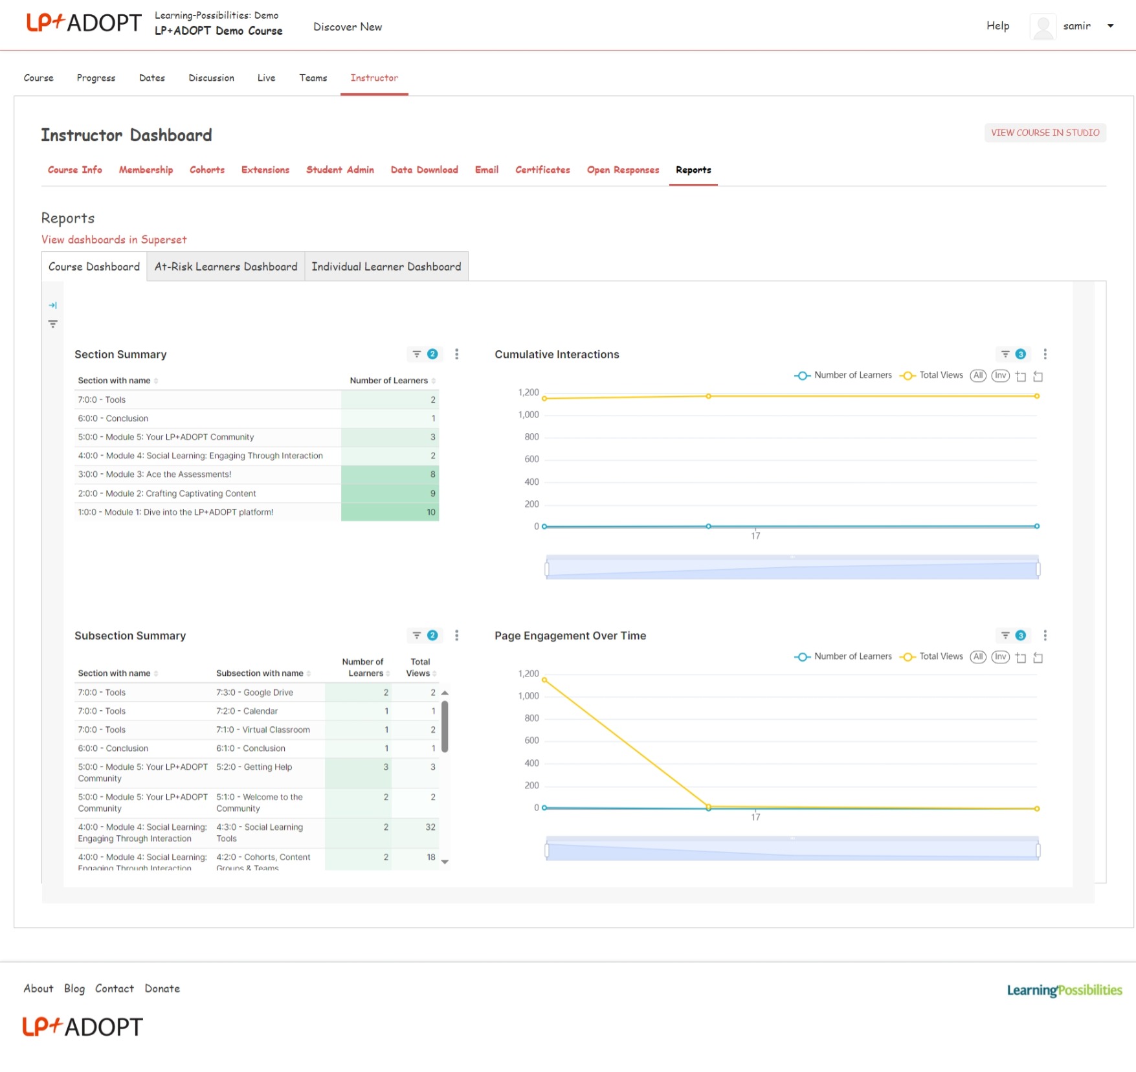The width and height of the screenshot is (1136, 1072).
Task: Open View dashboards in Superset link
Action: tap(114, 240)
